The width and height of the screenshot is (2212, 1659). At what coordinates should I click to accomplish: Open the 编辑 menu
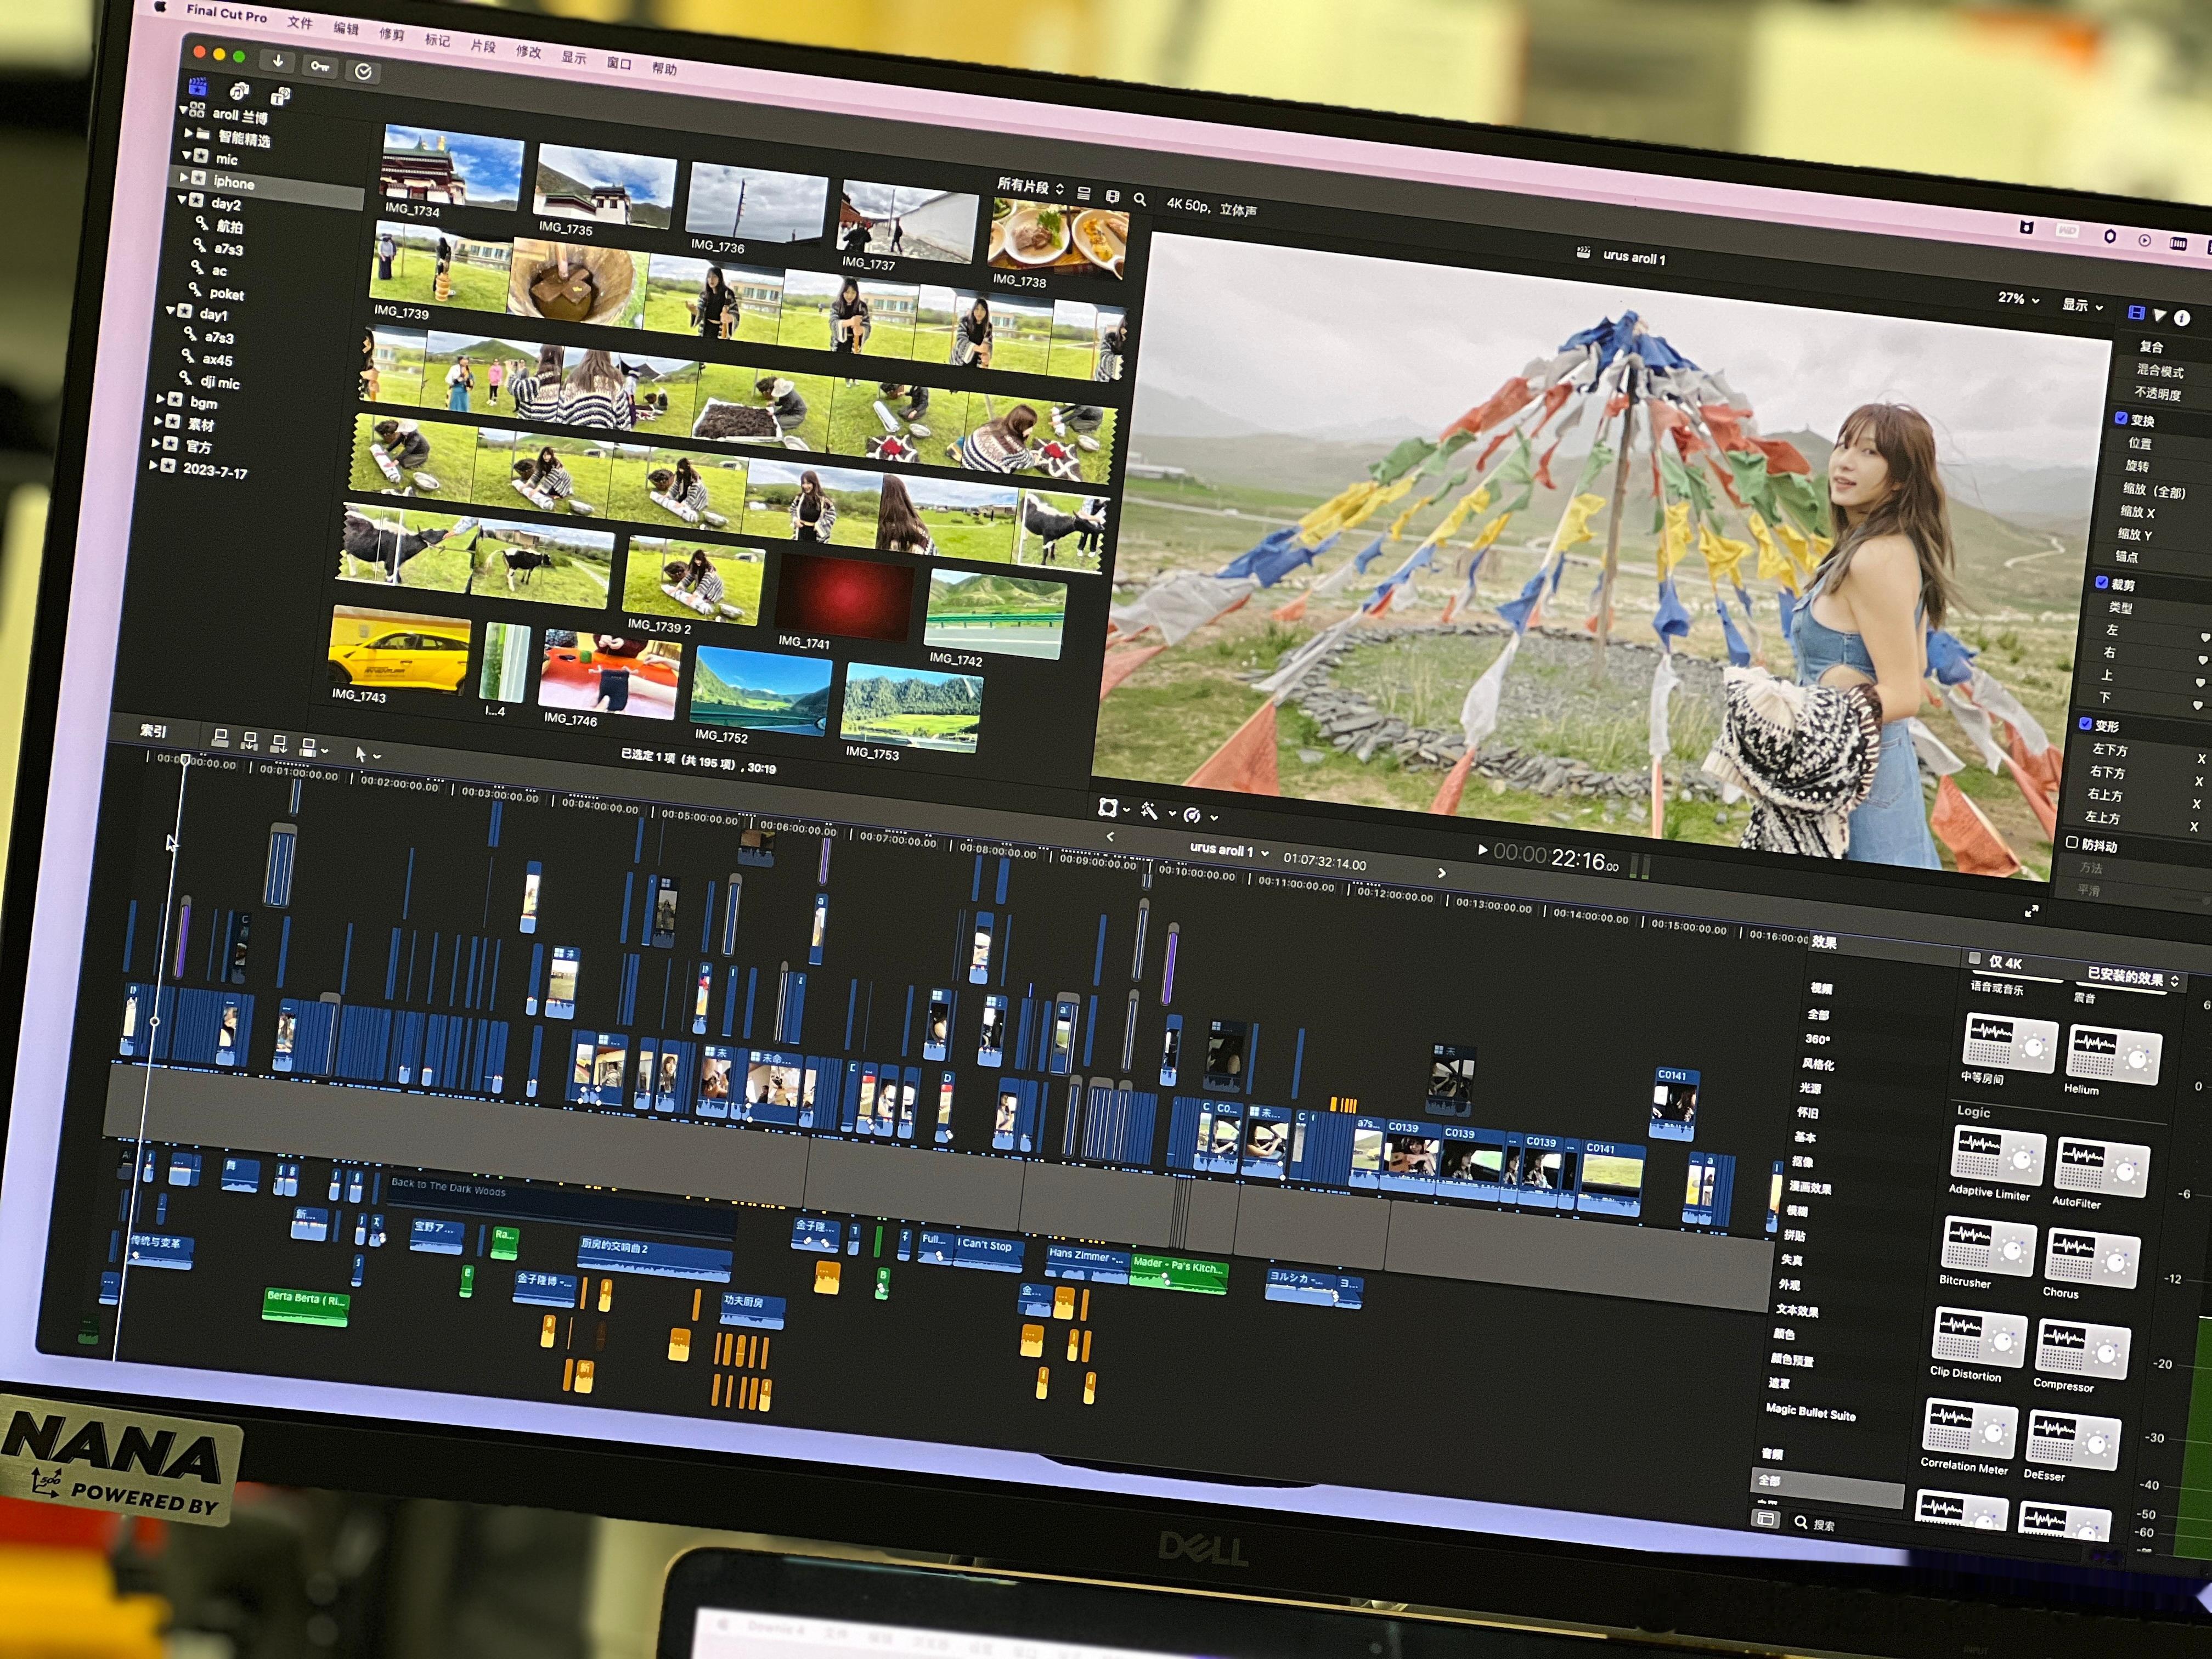point(346,28)
